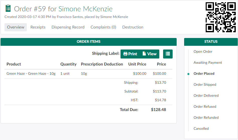
Task: Click the list icon button near shipping label
Action: (x=168, y=54)
